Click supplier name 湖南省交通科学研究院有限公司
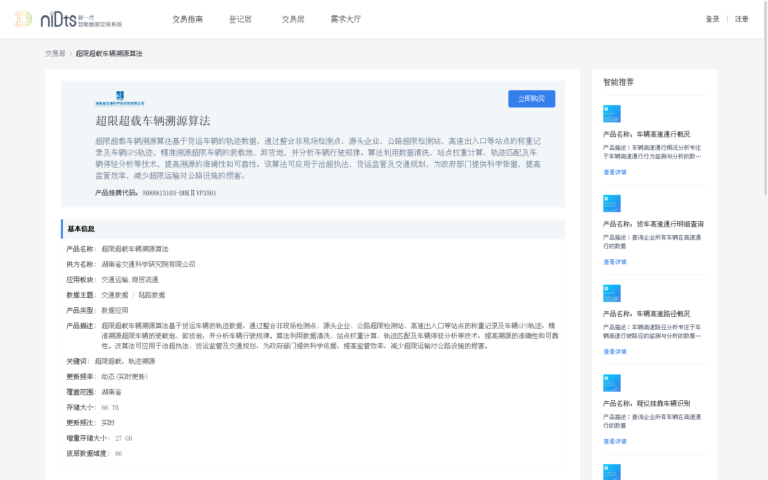Image resolution: width=768 pixels, height=480 pixels. [x=148, y=264]
